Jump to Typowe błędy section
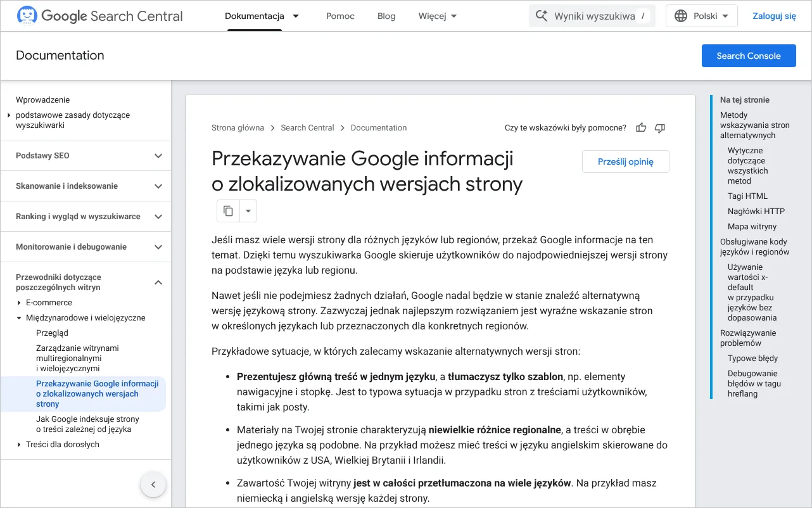 pyautogui.click(x=753, y=359)
